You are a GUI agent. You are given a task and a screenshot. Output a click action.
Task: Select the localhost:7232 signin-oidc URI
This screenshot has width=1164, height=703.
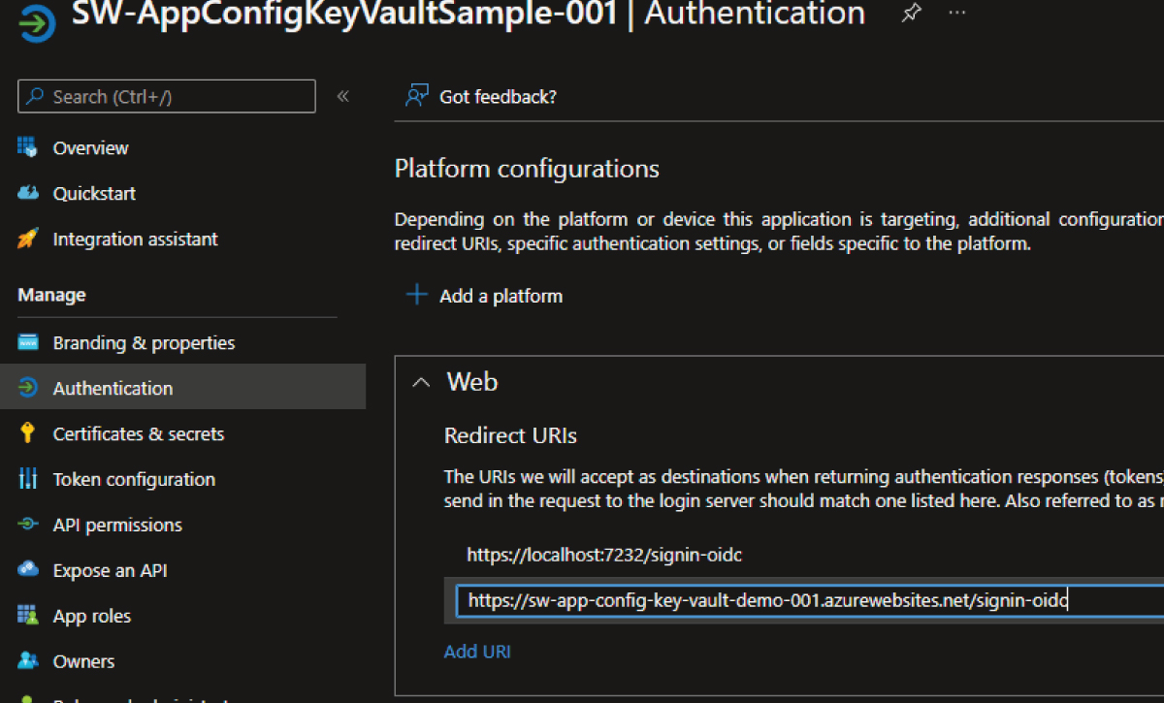coord(604,556)
